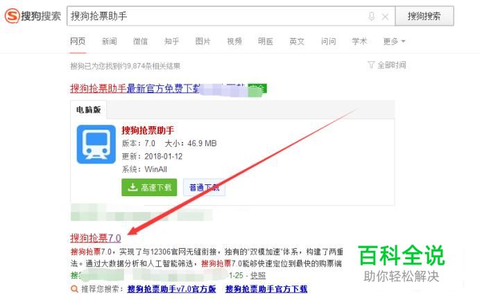Screen dimensions: 480x307
Task: Click the Sogou logo icon
Action: [12, 16]
